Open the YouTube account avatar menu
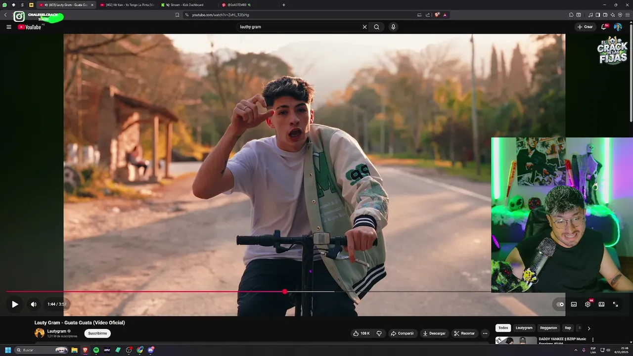The image size is (633, 356). (618, 27)
